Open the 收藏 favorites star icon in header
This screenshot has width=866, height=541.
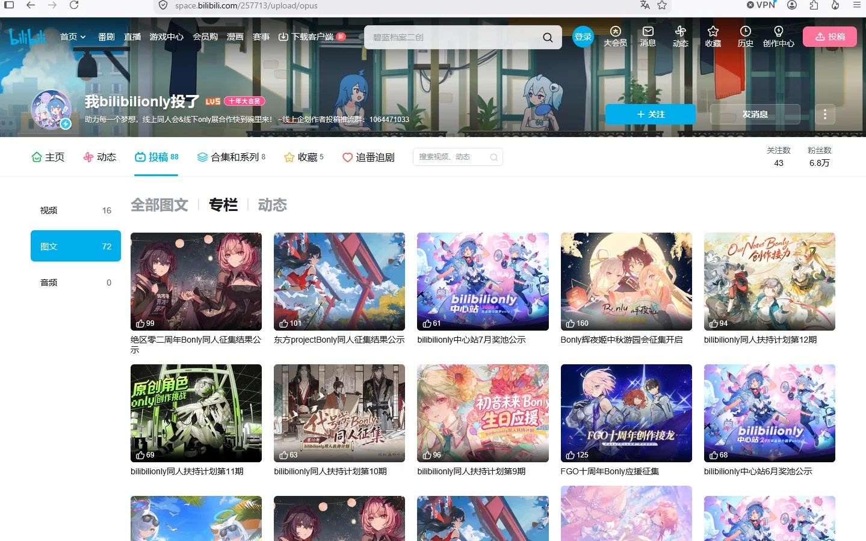click(713, 37)
